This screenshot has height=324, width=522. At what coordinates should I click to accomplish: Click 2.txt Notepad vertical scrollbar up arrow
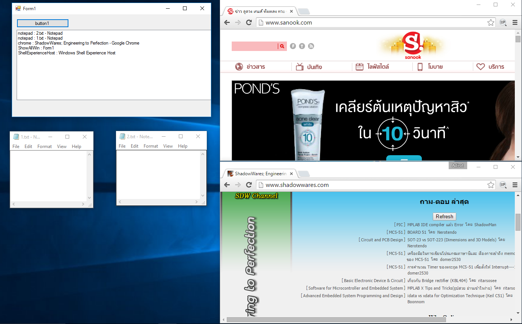[203, 154]
